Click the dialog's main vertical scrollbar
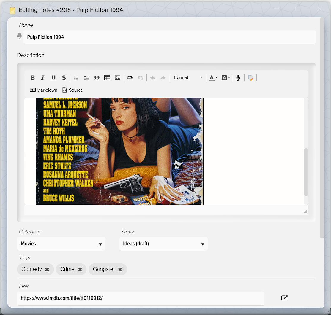This screenshot has width=331, height=315. [x=322, y=128]
